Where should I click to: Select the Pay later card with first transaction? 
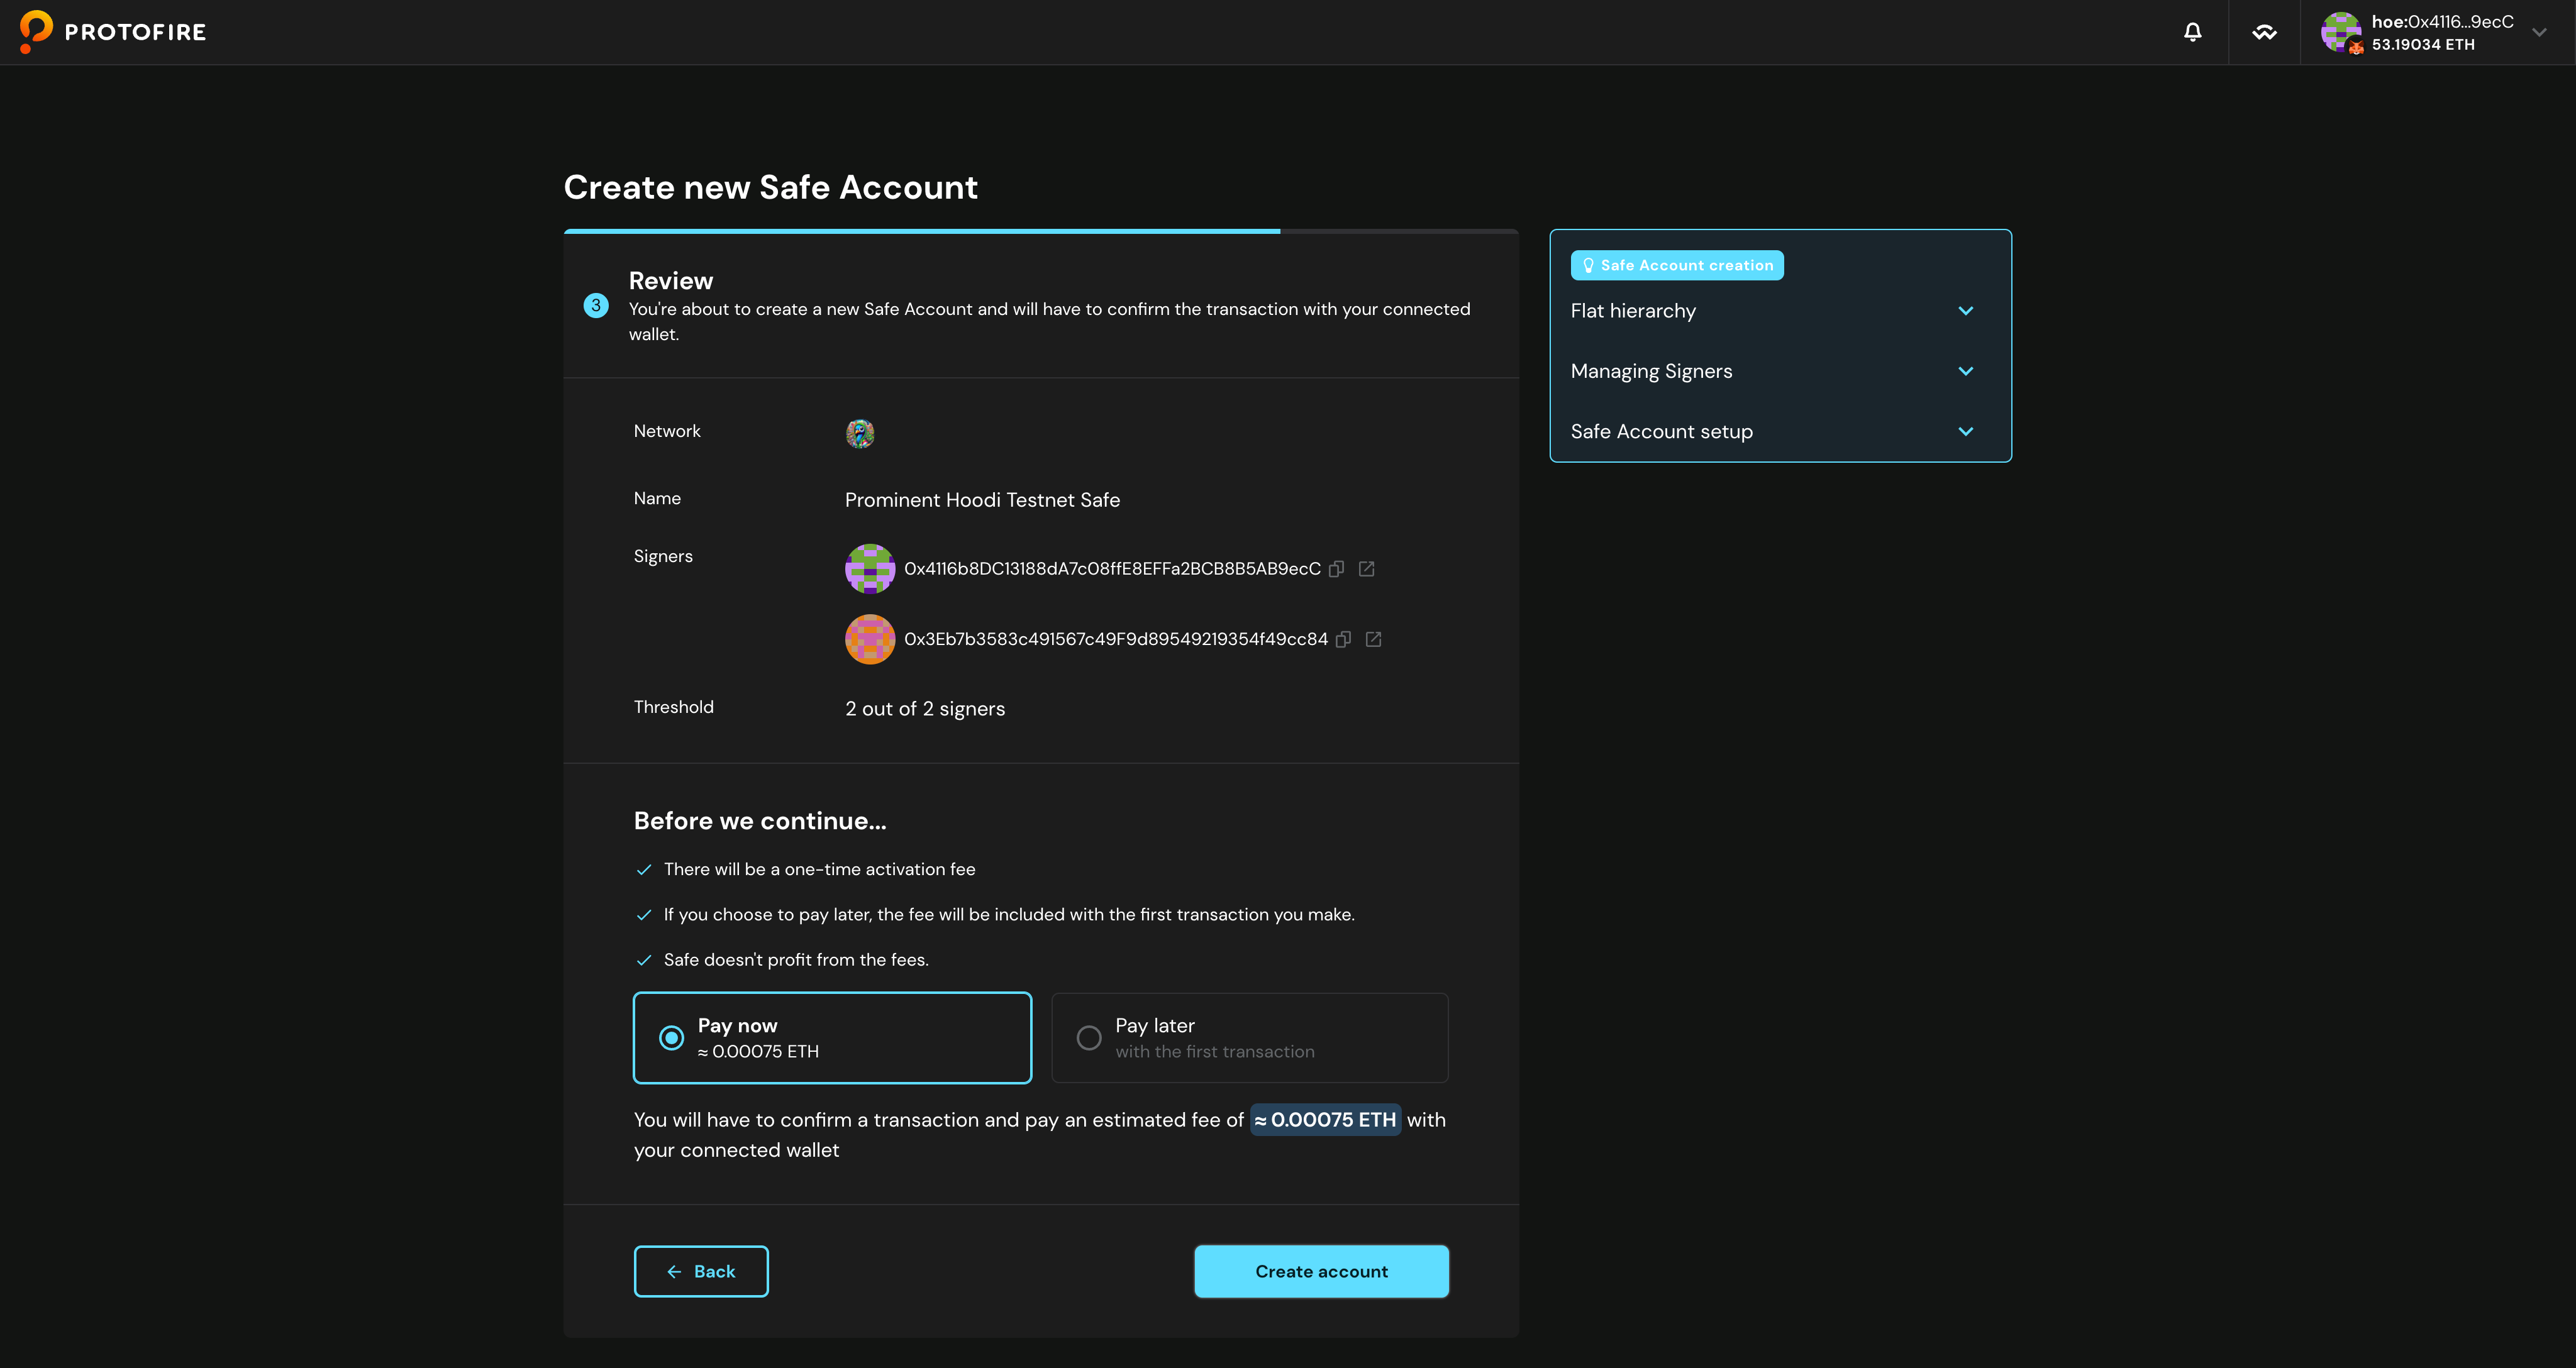(1249, 1037)
